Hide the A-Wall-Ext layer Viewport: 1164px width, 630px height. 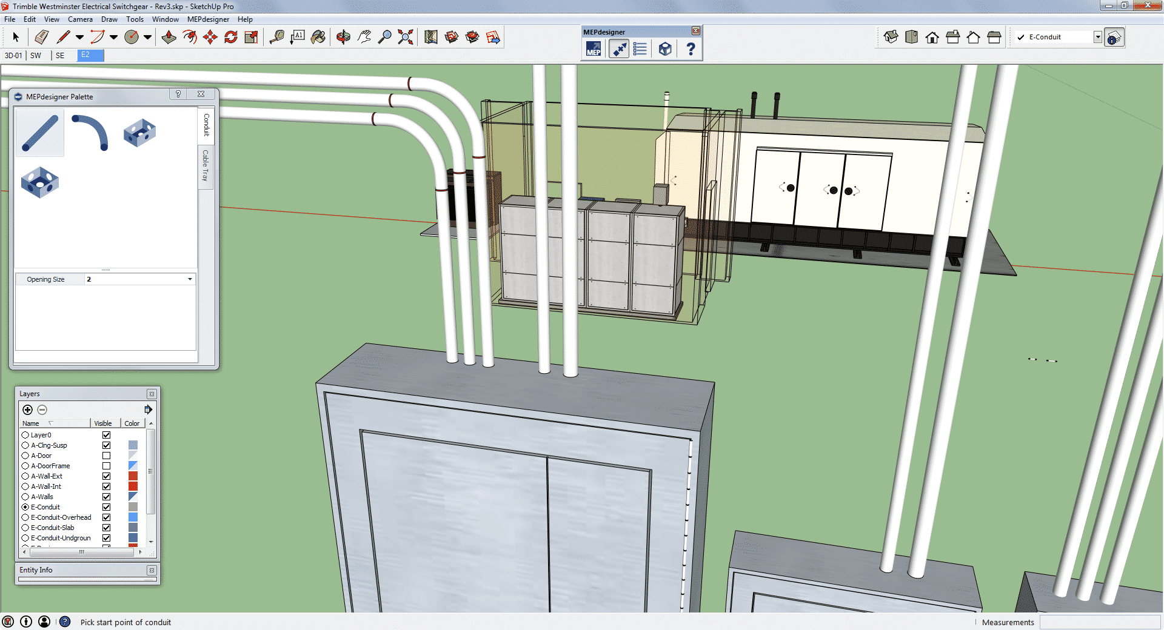pyautogui.click(x=106, y=476)
